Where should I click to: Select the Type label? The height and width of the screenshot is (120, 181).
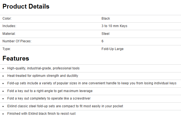click(6, 49)
